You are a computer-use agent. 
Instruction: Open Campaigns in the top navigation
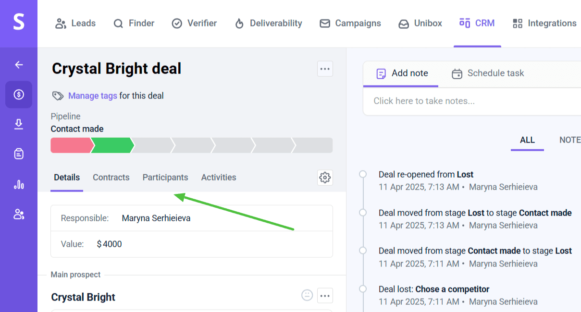pyautogui.click(x=350, y=23)
